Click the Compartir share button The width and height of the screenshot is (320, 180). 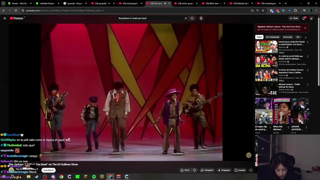coord(207,170)
